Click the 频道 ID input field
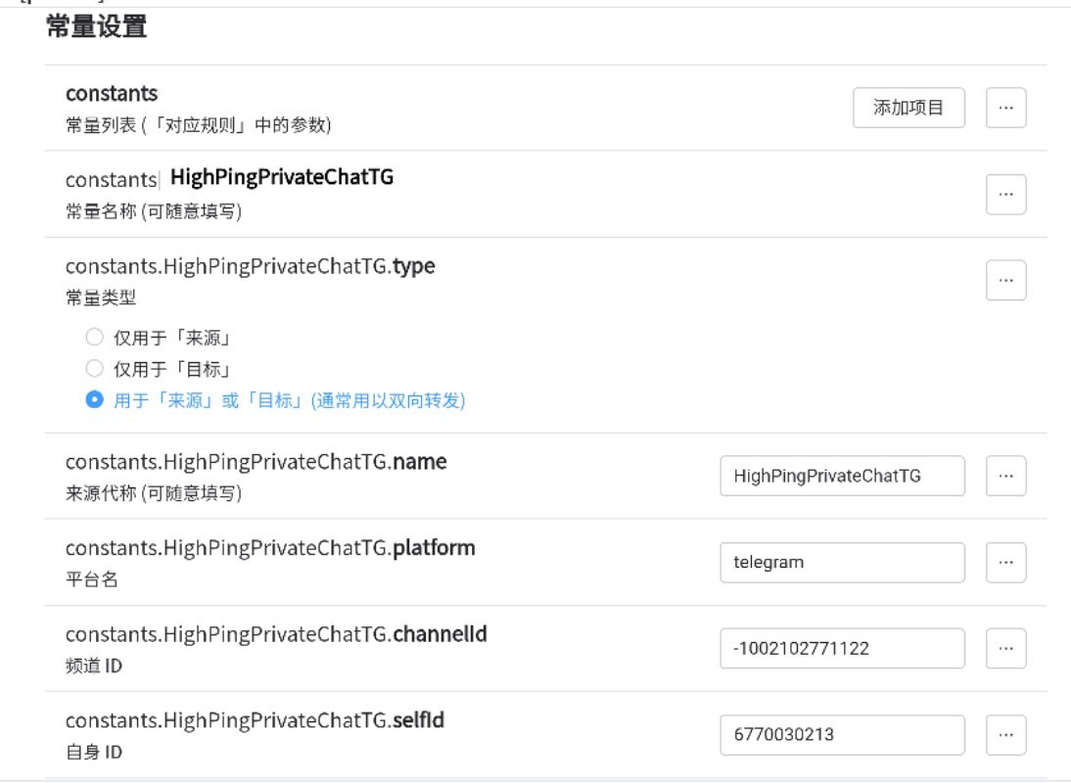The height and width of the screenshot is (783, 1071). click(x=841, y=648)
